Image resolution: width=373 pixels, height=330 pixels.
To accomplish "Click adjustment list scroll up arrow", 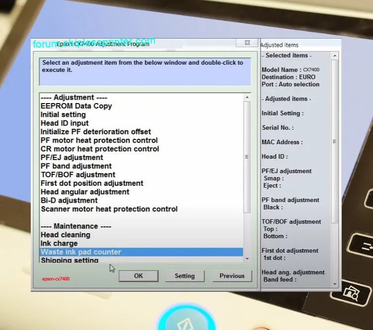I will tap(247, 98).
